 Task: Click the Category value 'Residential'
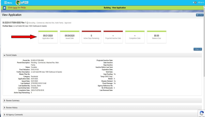(34, 76)
